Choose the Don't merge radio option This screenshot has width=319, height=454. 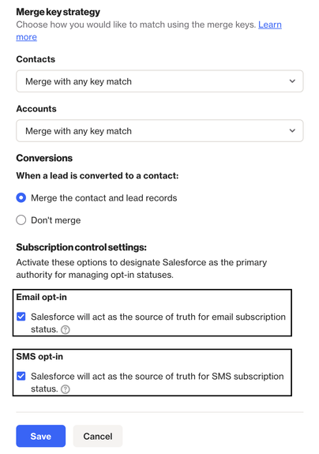pyautogui.click(x=21, y=220)
